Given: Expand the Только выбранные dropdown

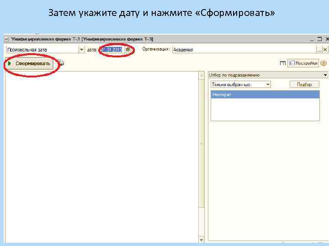Looking at the screenshot, I should tap(268, 84).
